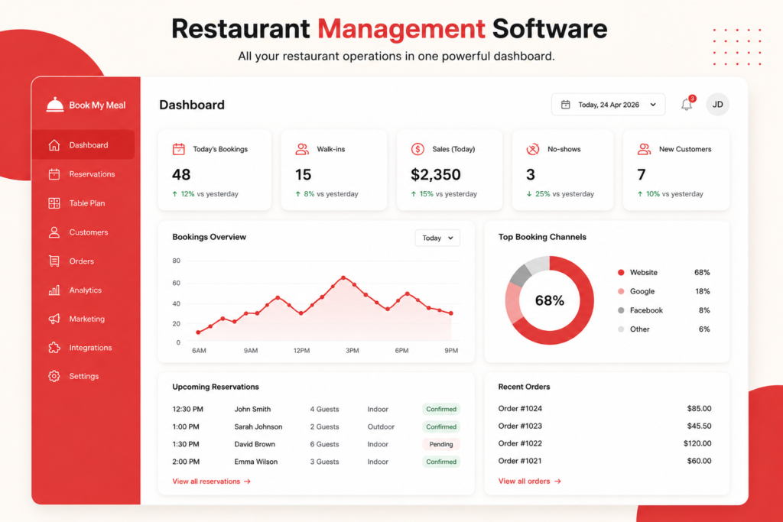Image resolution: width=783 pixels, height=522 pixels.
Task: Click Confirmed badge for John Smith
Action: 441,409
